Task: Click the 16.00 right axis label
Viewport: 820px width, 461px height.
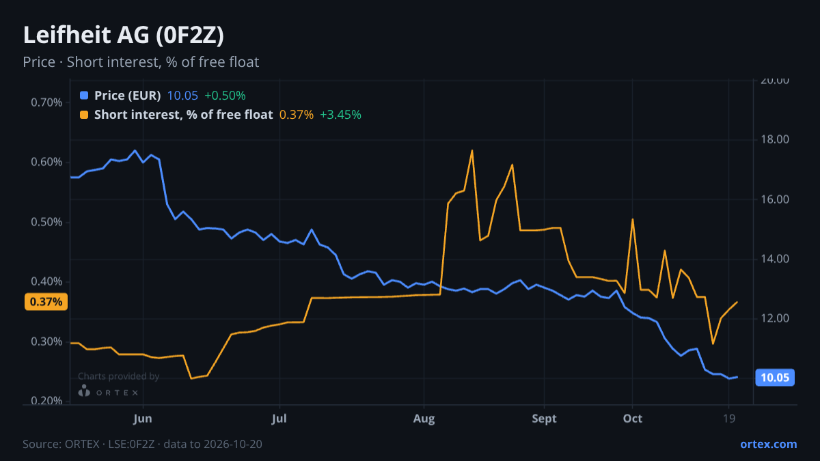Action: (x=775, y=199)
